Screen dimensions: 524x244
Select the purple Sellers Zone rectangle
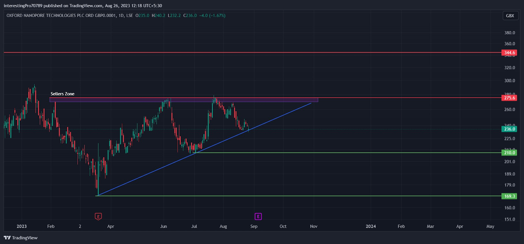pos(184,100)
